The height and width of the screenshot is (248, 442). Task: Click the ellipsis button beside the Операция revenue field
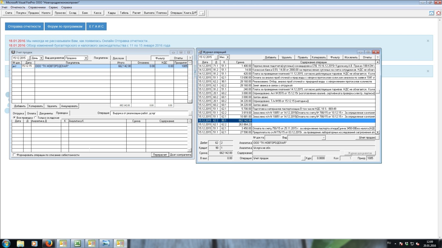click(x=190, y=113)
